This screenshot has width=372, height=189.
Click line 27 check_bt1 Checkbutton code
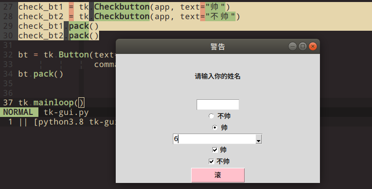click(124, 7)
